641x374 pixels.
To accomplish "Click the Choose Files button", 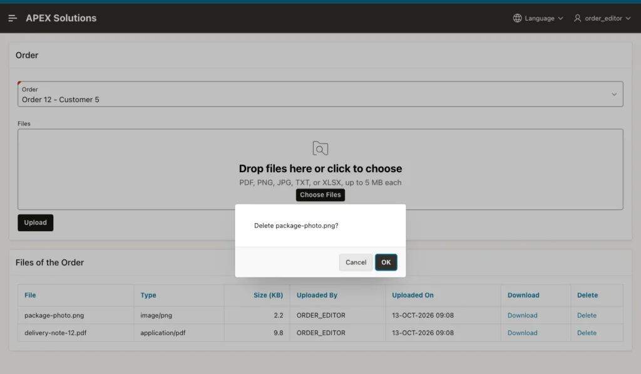I will pos(320,195).
